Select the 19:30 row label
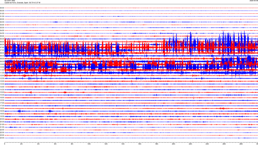Image resolution: width=258 pixels, height=145 pixels. click(2, 116)
